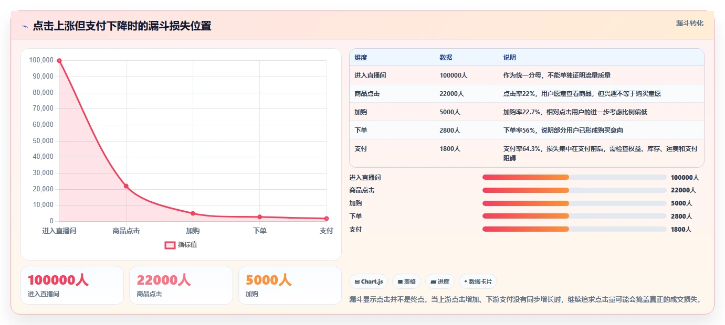Click the 100,000 y-axis label
Viewport: 725px width, 325px height.
point(41,60)
